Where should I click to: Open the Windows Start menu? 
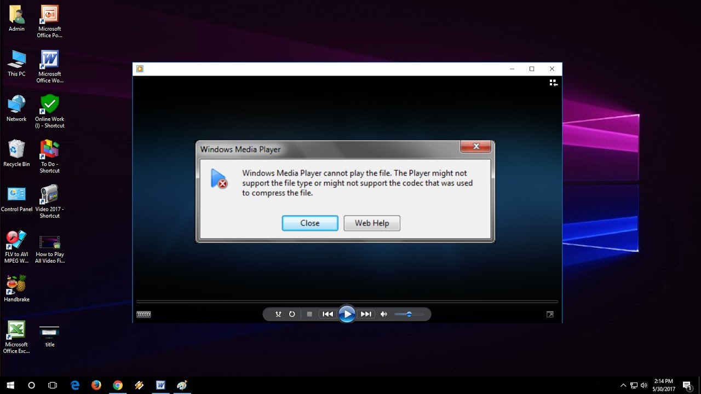click(x=10, y=385)
